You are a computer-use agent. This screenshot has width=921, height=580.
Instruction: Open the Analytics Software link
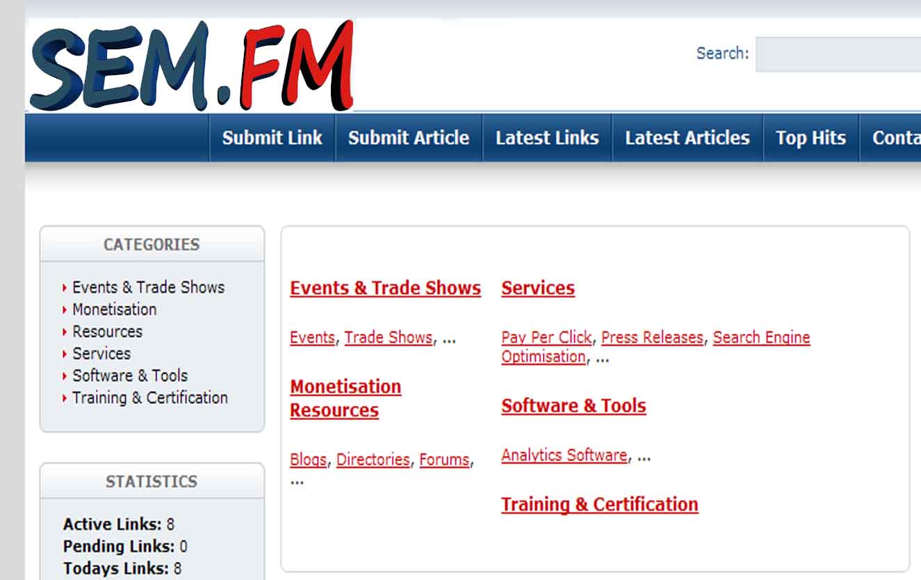[x=564, y=456]
